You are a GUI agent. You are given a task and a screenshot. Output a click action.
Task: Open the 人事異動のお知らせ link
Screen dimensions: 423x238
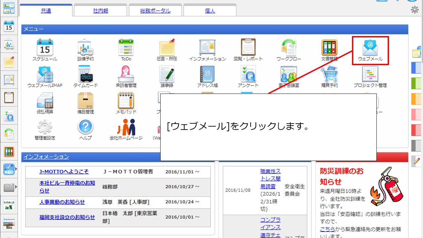(x=62, y=202)
